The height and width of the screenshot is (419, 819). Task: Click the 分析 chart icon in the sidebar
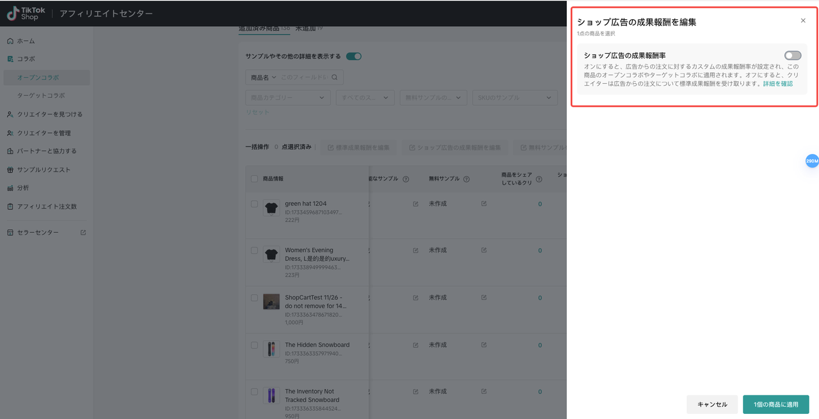[10, 188]
